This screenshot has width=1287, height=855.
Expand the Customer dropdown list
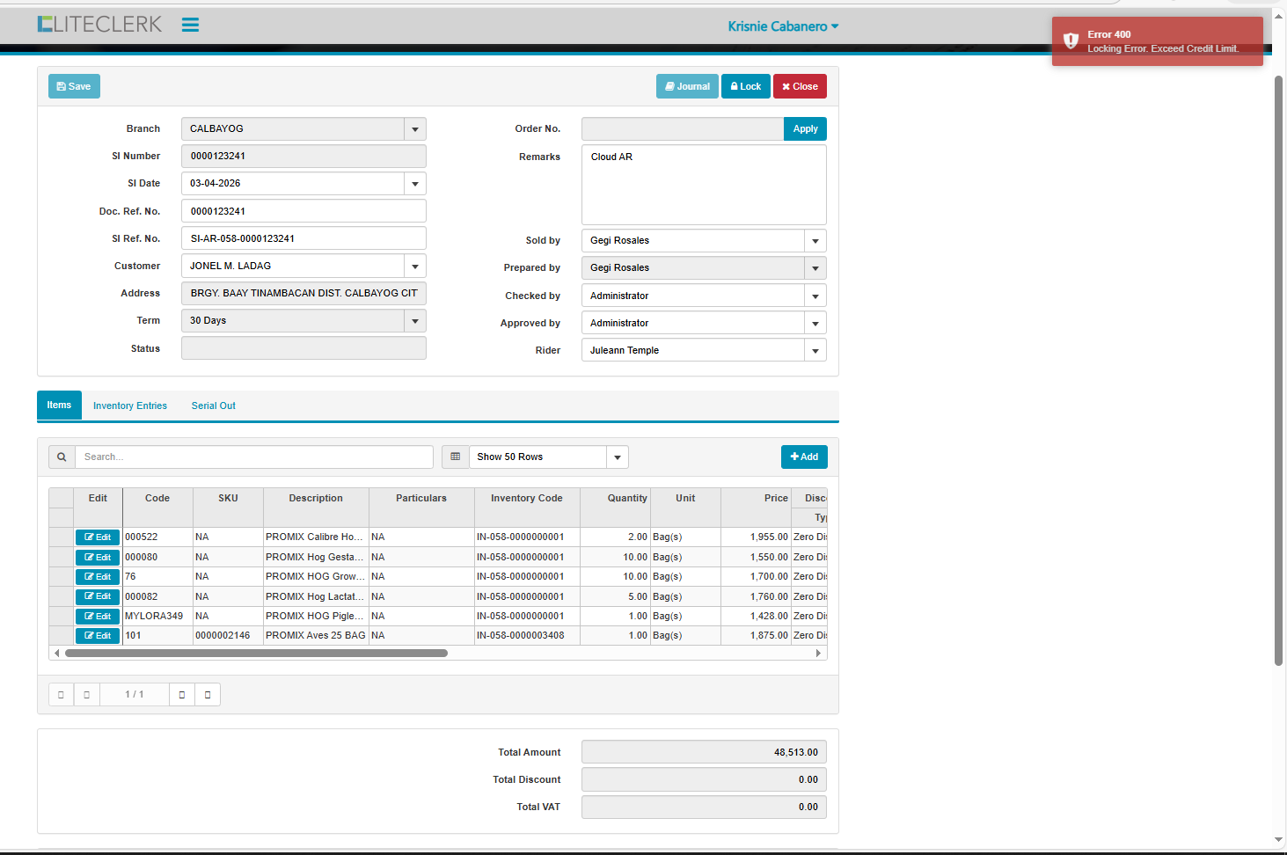[x=415, y=267]
